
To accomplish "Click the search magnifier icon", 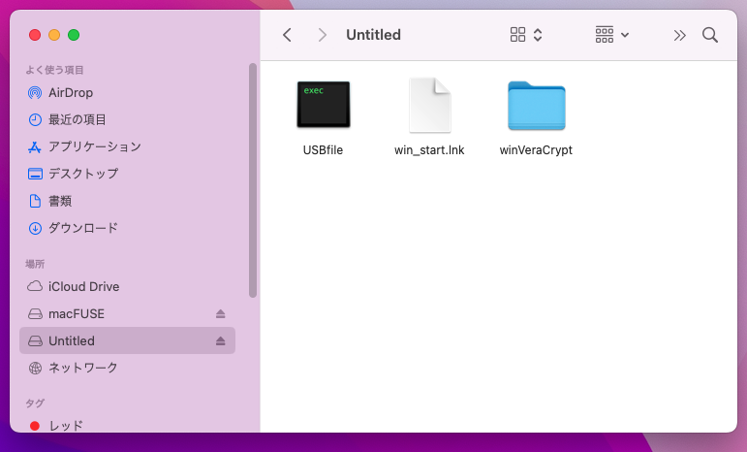I will pyautogui.click(x=710, y=35).
